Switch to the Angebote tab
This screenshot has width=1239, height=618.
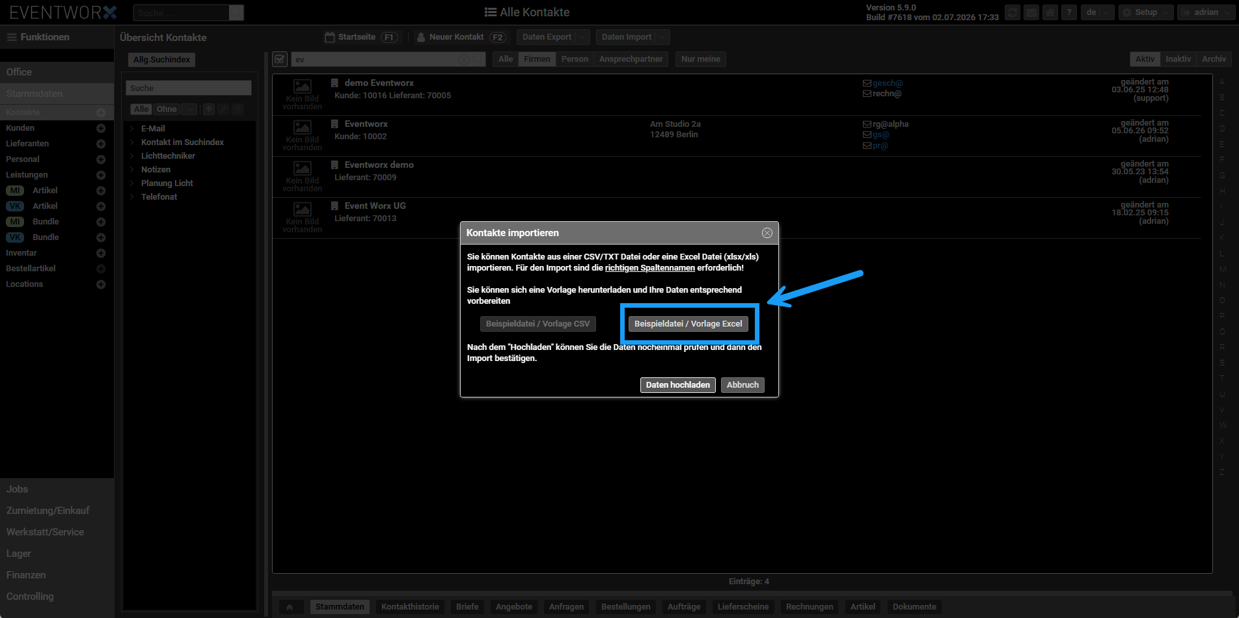(514, 607)
